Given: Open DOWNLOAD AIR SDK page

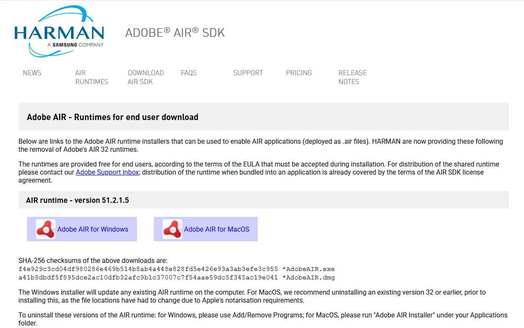Looking at the screenshot, I should pos(146,77).
